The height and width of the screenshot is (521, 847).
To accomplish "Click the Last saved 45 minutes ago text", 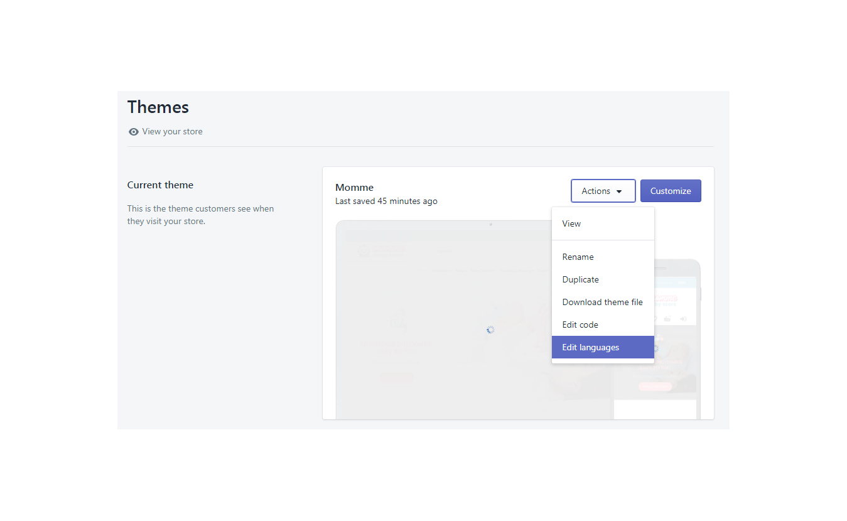I will [x=386, y=201].
